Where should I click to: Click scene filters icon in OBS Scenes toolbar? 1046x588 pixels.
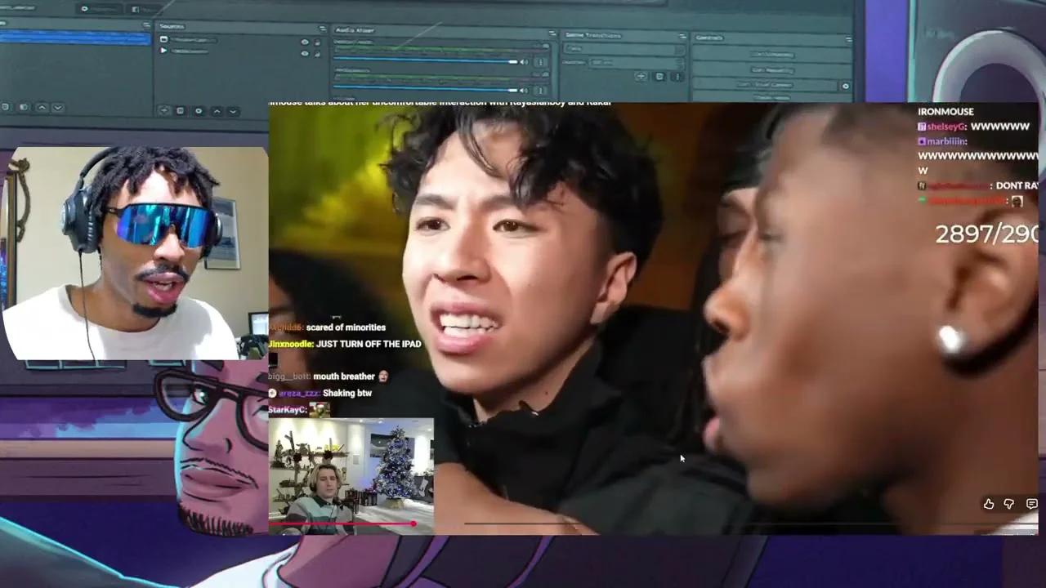pos(24,107)
